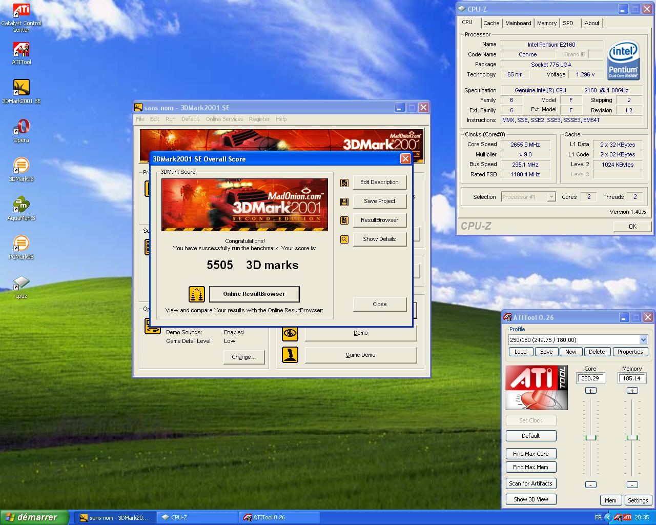Click the Edit Description notepad icon
Screen dimensions: 656x525
344,183
